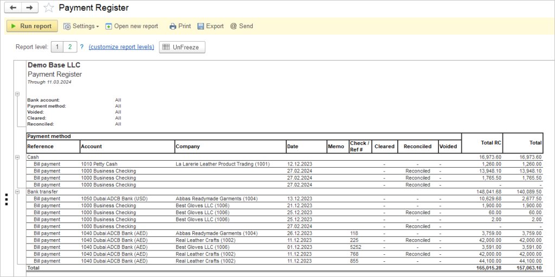Open customize report levels link

pos(121,47)
